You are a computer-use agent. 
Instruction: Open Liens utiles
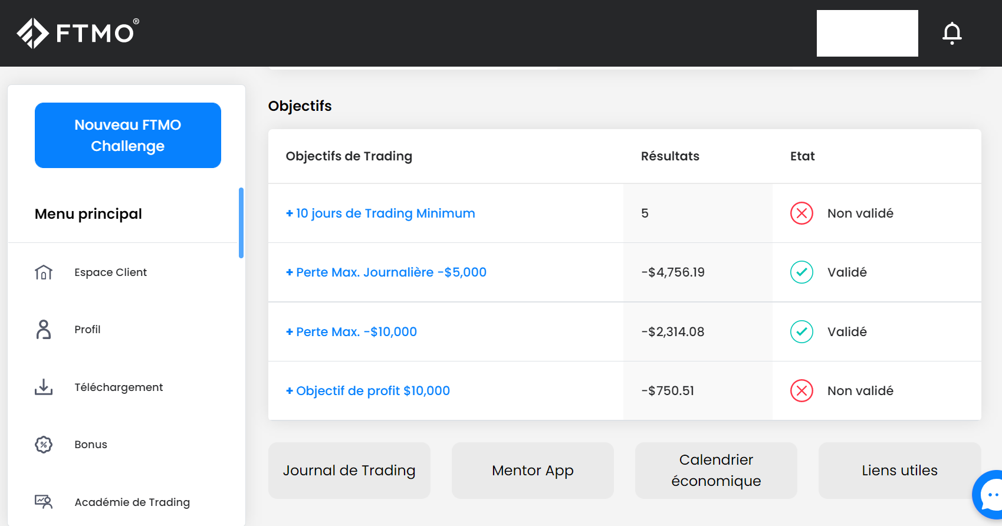pyautogui.click(x=899, y=471)
